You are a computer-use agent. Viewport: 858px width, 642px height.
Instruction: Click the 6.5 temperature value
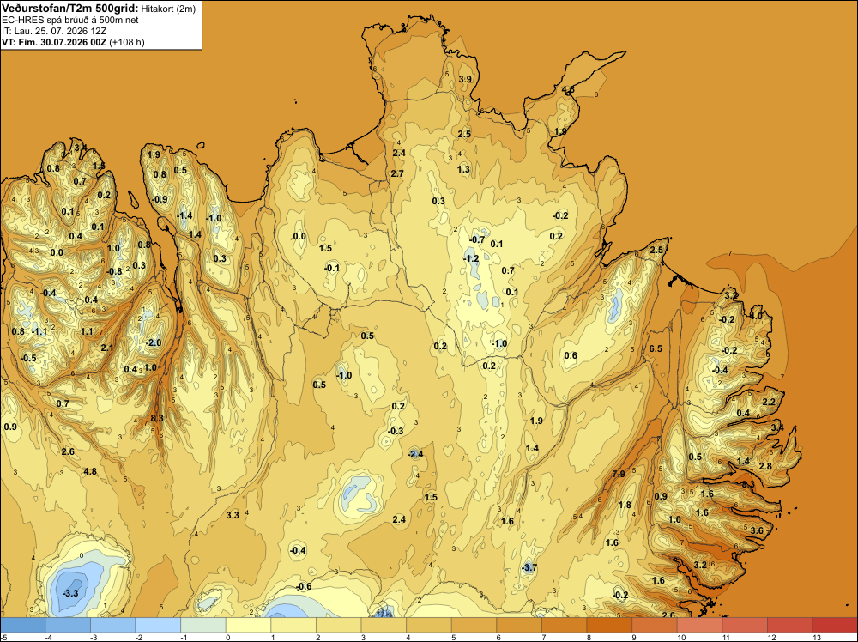coord(656,348)
